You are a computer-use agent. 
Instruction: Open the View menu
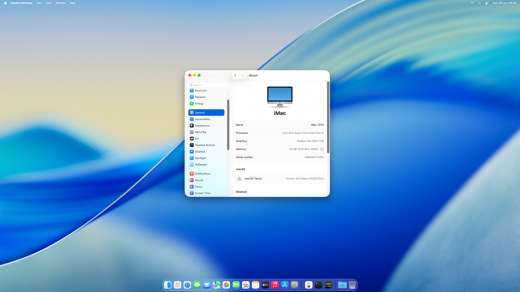click(x=48, y=3)
